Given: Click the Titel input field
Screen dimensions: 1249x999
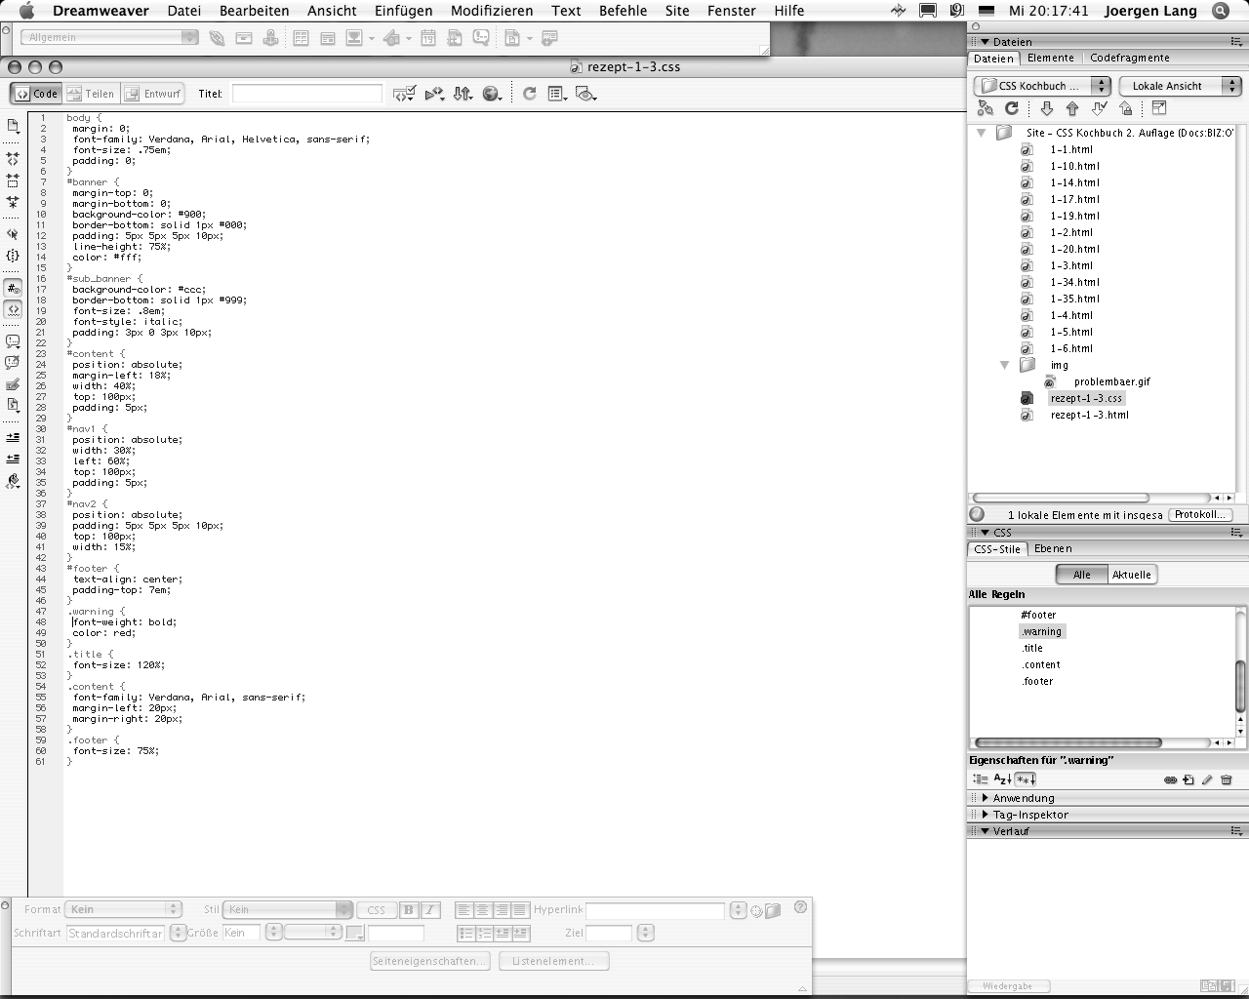Looking at the screenshot, I should pyautogui.click(x=306, y=94).
